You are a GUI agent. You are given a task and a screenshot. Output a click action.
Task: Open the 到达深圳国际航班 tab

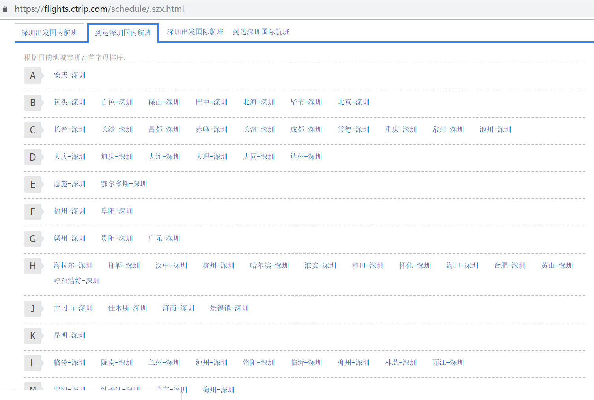[261, 32]
